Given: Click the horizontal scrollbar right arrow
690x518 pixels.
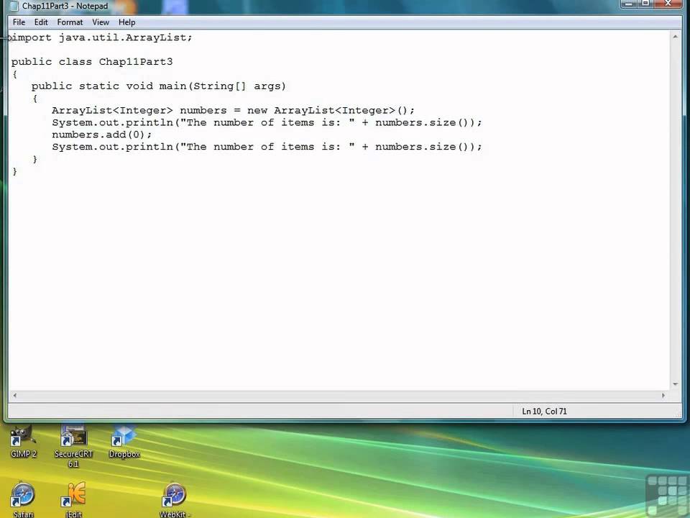Looking at the screenshot, I should pyautogui.click(x=663, y=396).
